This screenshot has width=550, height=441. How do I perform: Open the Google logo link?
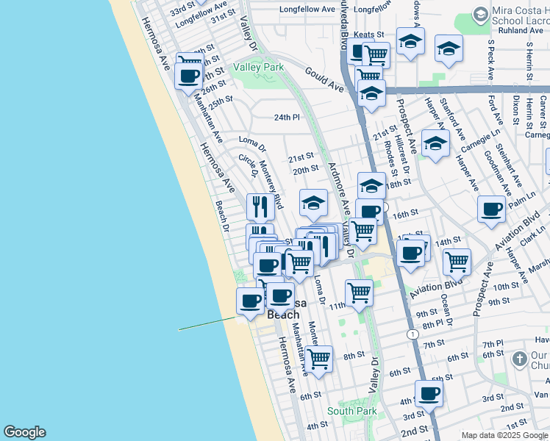(24, 432)
